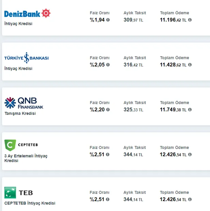Show info for QNB Finansbank %2,20 rate
This screenshot has height=211, width=210.
(108, 110)
